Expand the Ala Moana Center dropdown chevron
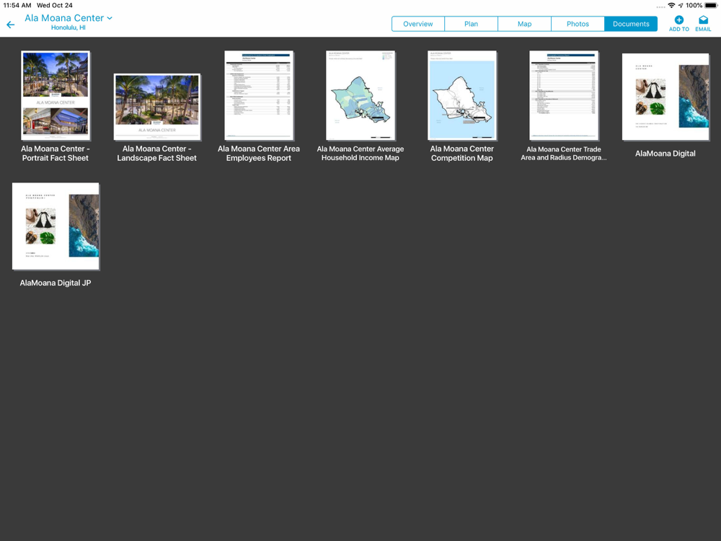721x541 pixels. 110,19
